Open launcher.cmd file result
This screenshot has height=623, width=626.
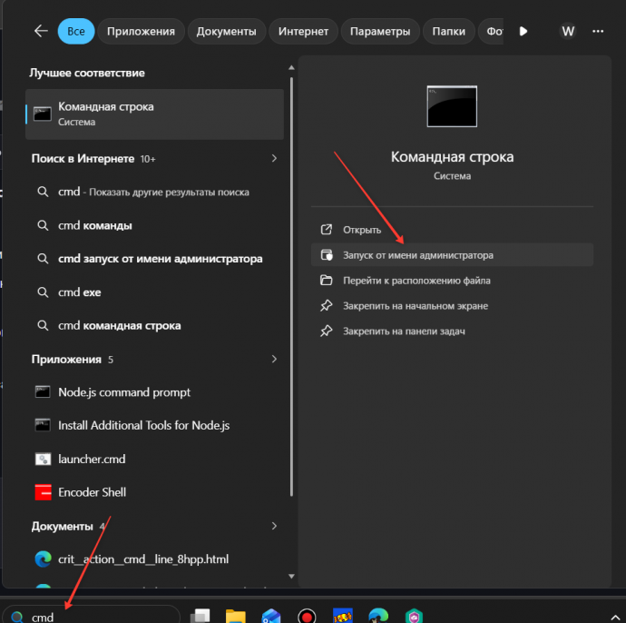point(154,459)
